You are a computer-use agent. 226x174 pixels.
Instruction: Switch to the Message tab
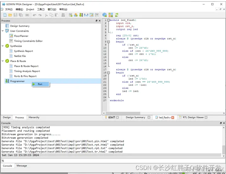pyautogui.click(x=22, y=166)
